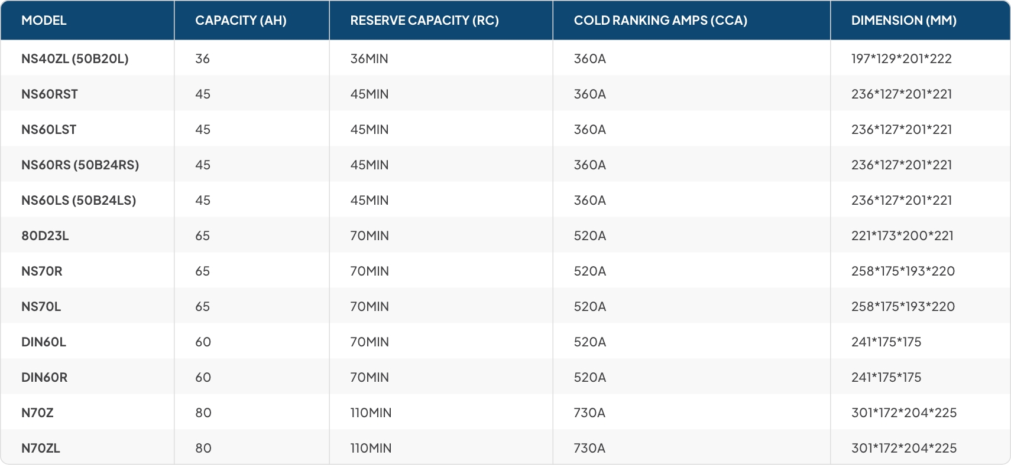
Task: Click the MODEL column header
Action: point(44,21)
